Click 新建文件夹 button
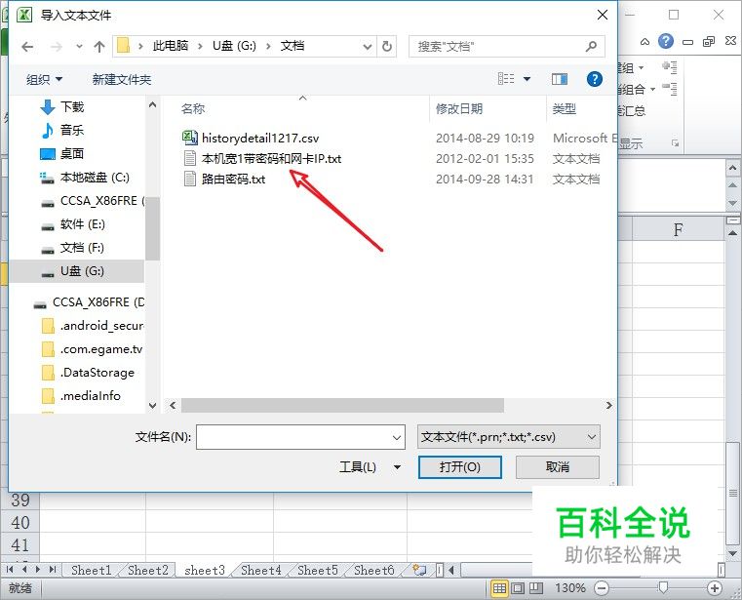Image resolution: width=742 pixels, height=600 pixels. point(122,79)
